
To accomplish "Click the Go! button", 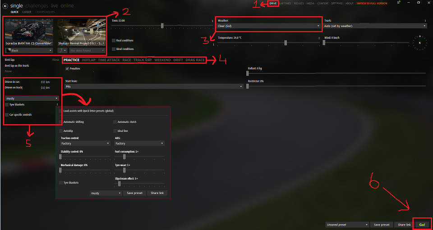I will coord(422,225).
